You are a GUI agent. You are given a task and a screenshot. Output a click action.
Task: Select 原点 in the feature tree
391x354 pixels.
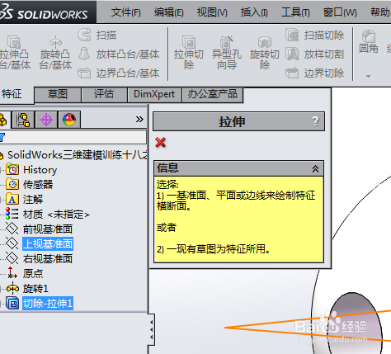tap(33, 273)
